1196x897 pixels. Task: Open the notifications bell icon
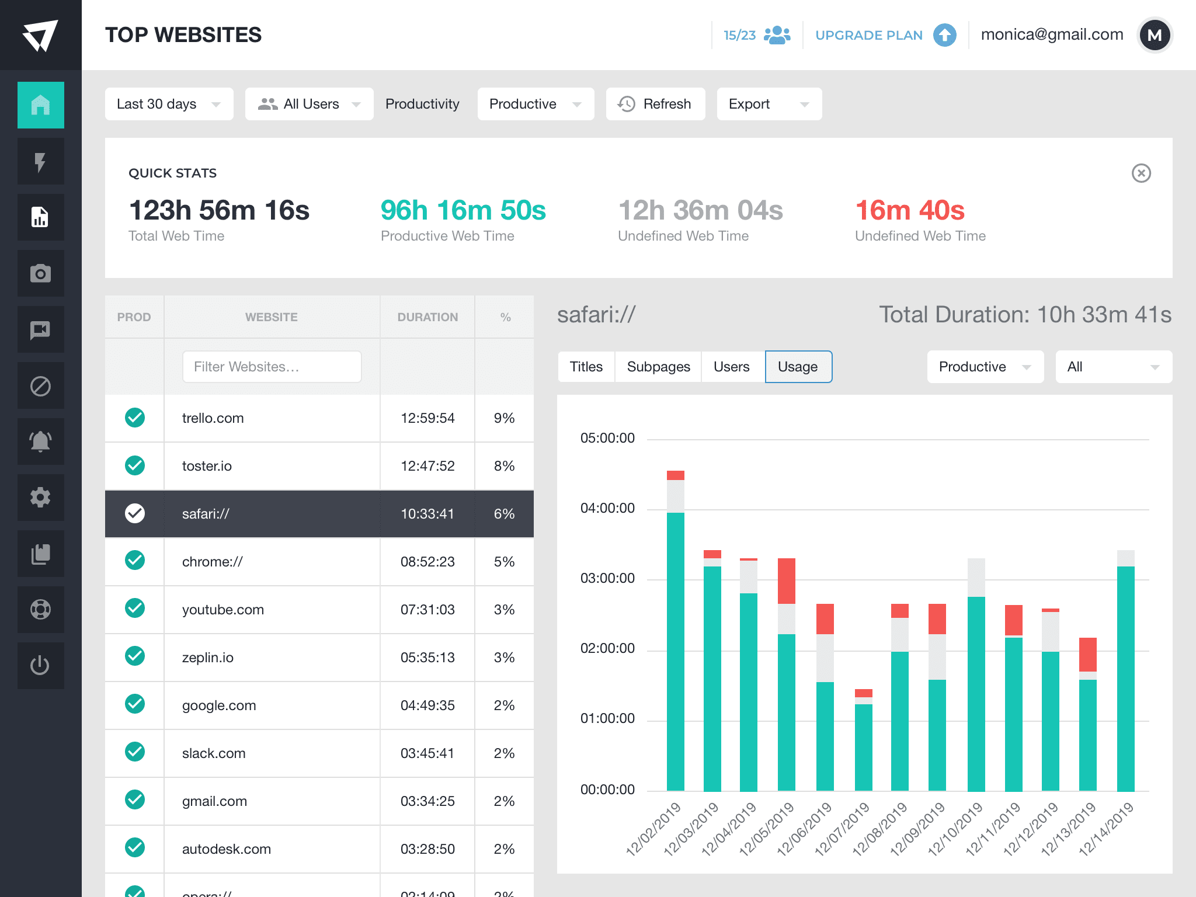(41, 441)
